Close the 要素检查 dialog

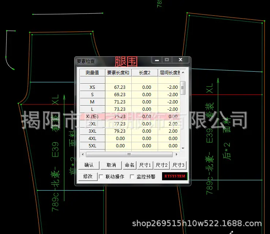[x=180, y=60]
